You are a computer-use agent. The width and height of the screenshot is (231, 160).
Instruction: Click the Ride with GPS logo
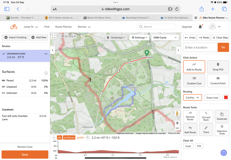[14, 27]
